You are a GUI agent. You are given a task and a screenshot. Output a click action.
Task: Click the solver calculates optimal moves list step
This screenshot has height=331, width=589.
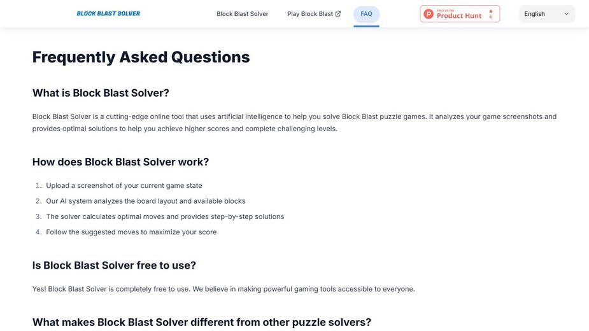click(165, 217)
